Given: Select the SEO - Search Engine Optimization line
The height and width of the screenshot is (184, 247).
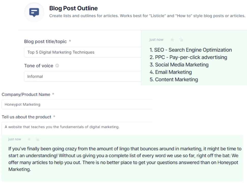Looking at the screenshot, I should (x=191, y=50).
